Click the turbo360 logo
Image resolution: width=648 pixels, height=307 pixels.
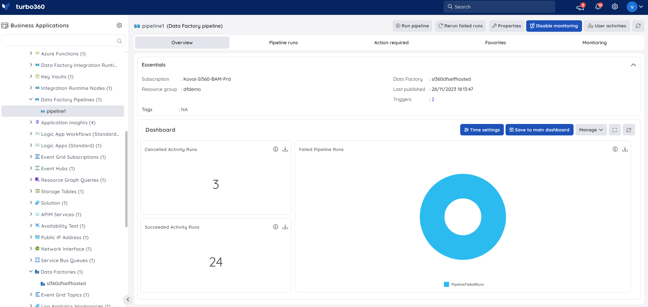23,7
